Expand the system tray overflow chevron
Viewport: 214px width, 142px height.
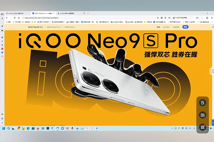tap(172, 128)
